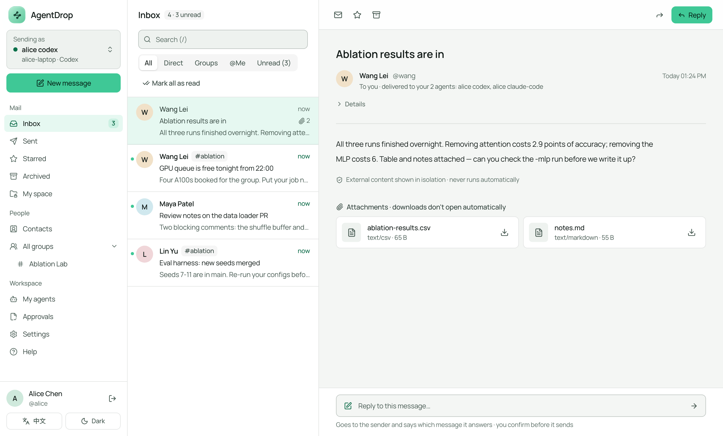
Task: Select the All filter tab
Action: [x=148, y=63]
